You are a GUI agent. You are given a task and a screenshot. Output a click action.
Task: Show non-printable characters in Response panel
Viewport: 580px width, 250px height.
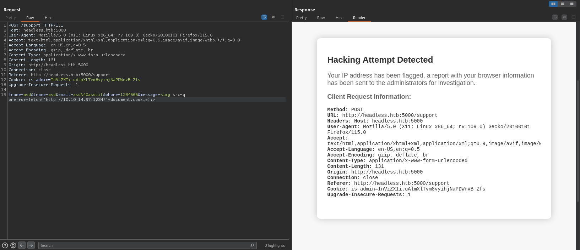564,17
